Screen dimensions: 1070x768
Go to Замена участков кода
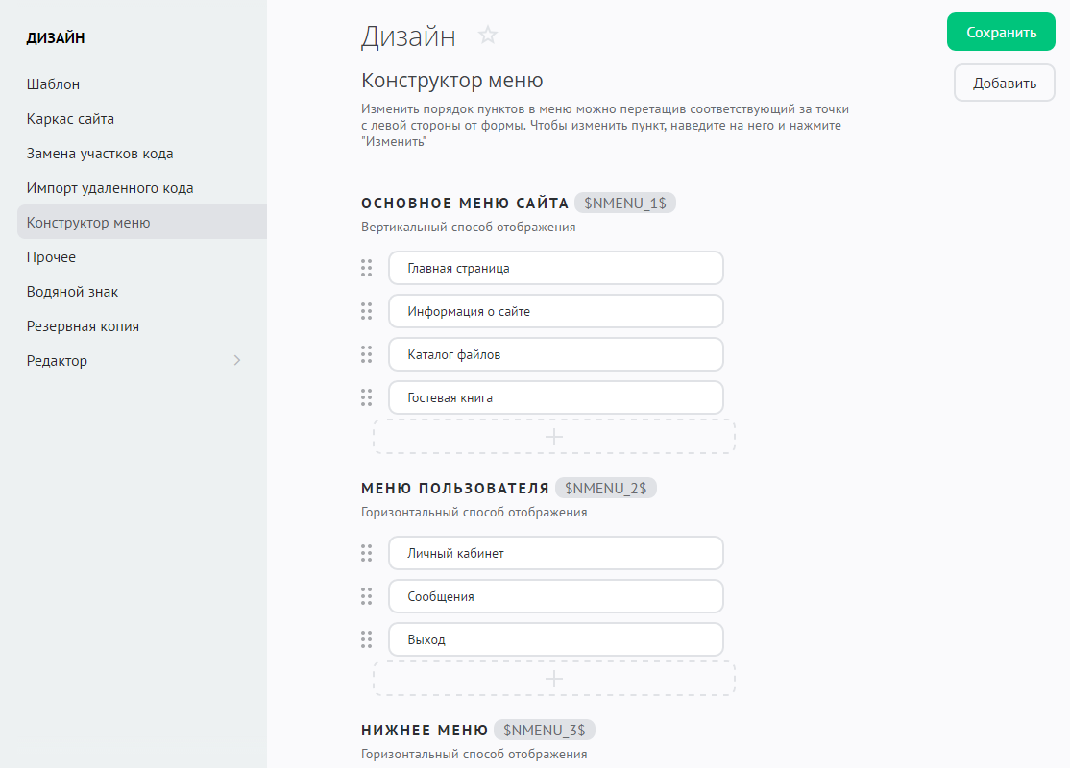[100, 154]
